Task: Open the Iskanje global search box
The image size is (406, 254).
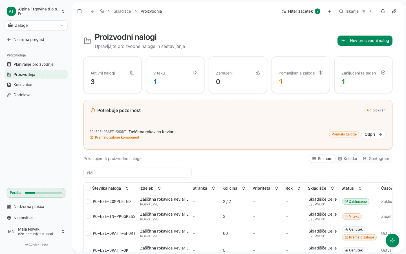Action: (356, 11)
